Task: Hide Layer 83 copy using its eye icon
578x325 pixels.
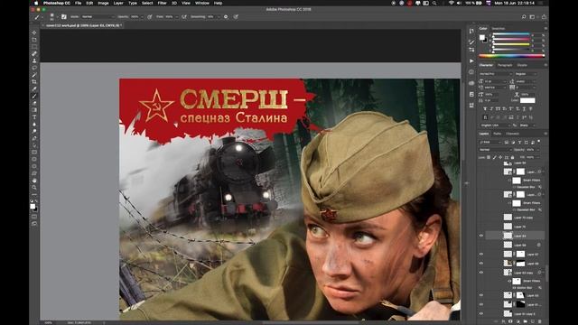Action: pos(481,273)
